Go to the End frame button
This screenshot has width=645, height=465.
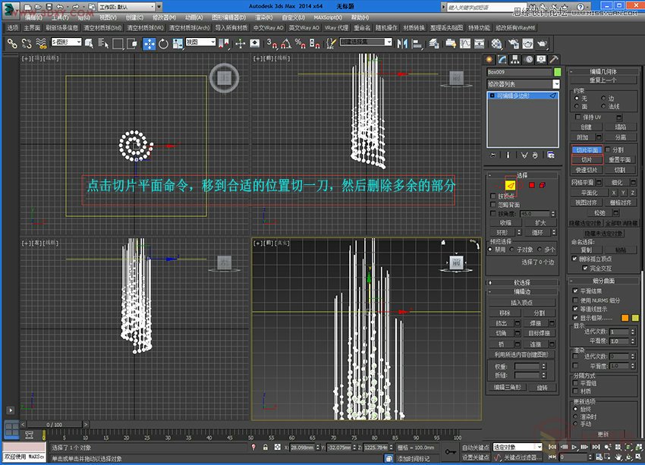[x=596, y=447]
